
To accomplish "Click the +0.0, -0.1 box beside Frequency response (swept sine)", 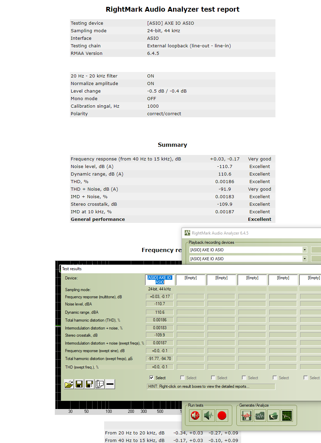I will 160,351.
